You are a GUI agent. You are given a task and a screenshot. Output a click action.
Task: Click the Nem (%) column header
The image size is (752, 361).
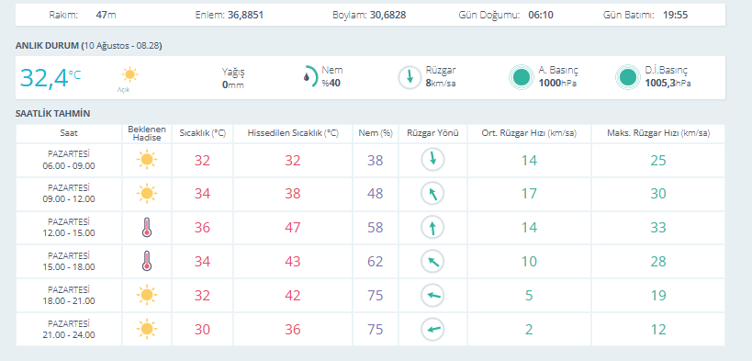click(376, 133)
